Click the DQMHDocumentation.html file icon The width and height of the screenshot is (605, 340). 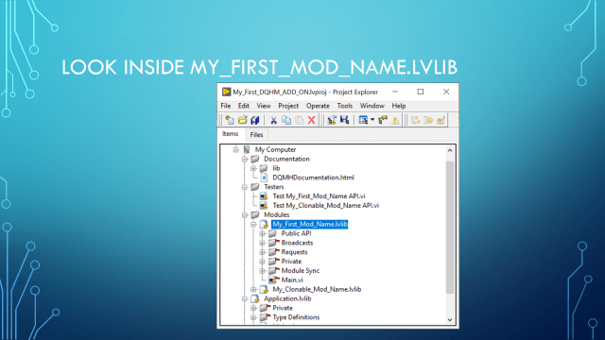click(265, 178)
